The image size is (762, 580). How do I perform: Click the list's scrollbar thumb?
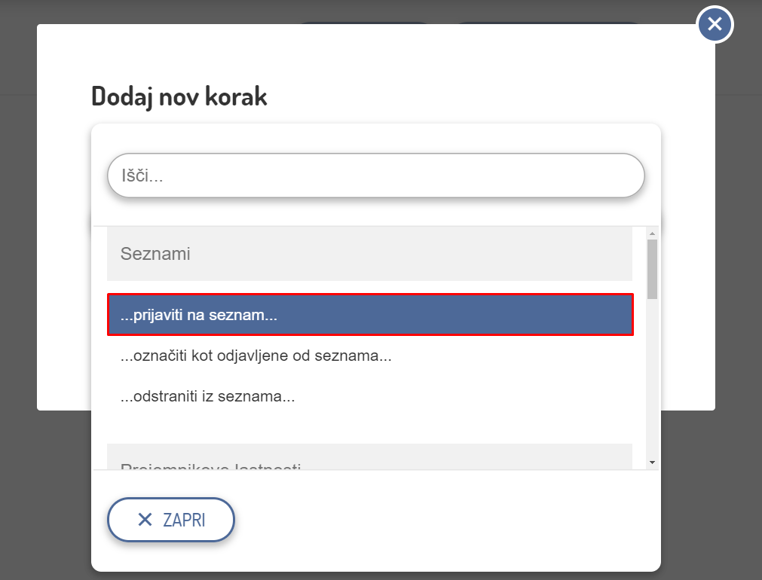[x=653, y=269]
